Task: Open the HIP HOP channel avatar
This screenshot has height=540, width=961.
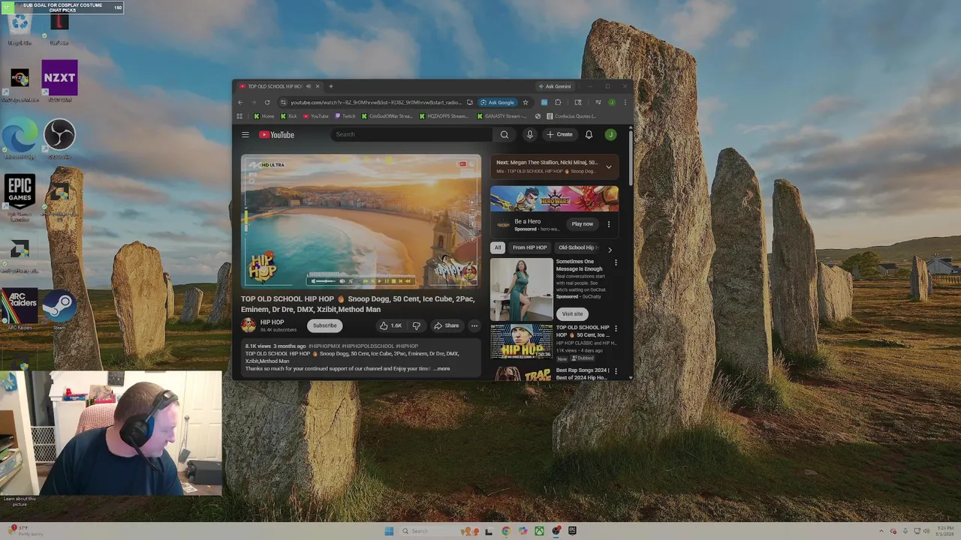Action: [x=249, y=325]
